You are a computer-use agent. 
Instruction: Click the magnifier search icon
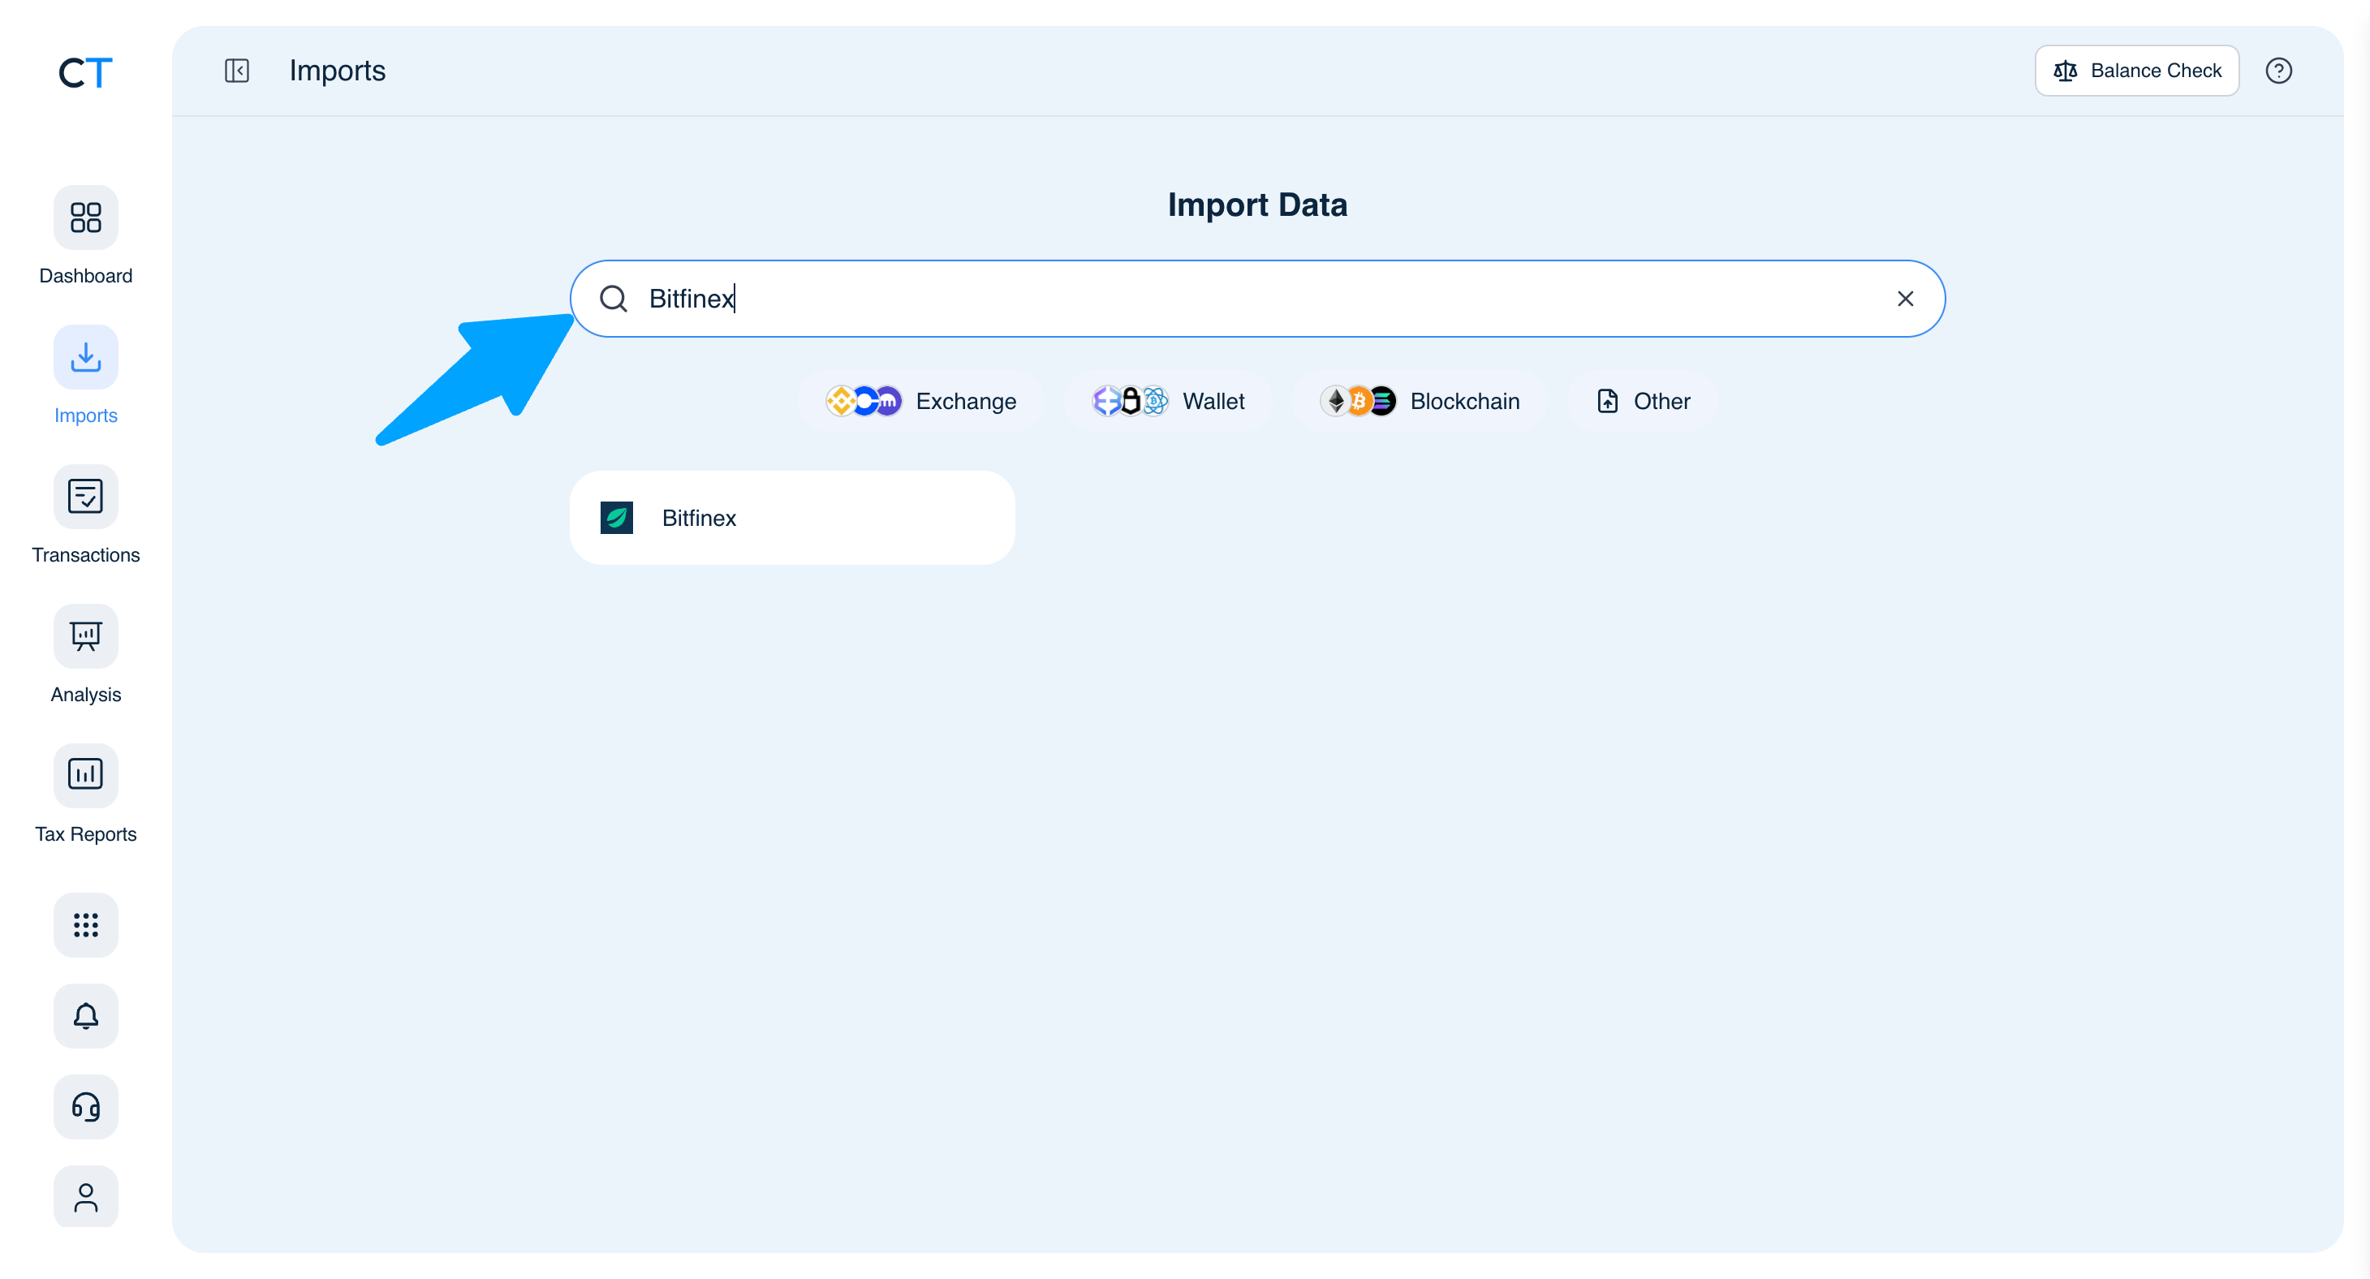pyautogui.click(x=613, y=299)
